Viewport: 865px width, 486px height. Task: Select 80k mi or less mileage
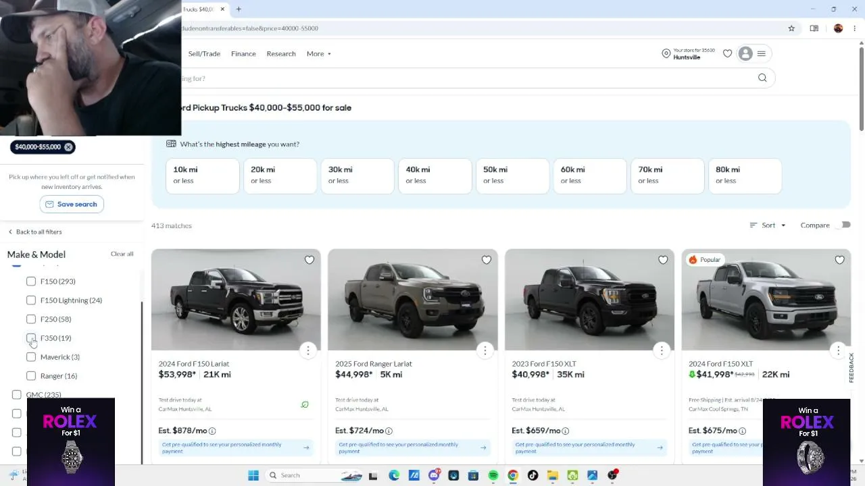click(x=745, y=175)
